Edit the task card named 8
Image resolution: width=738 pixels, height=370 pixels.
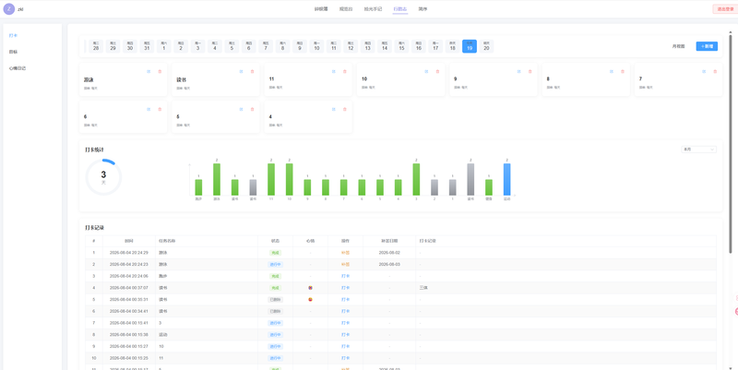(612, 72)
